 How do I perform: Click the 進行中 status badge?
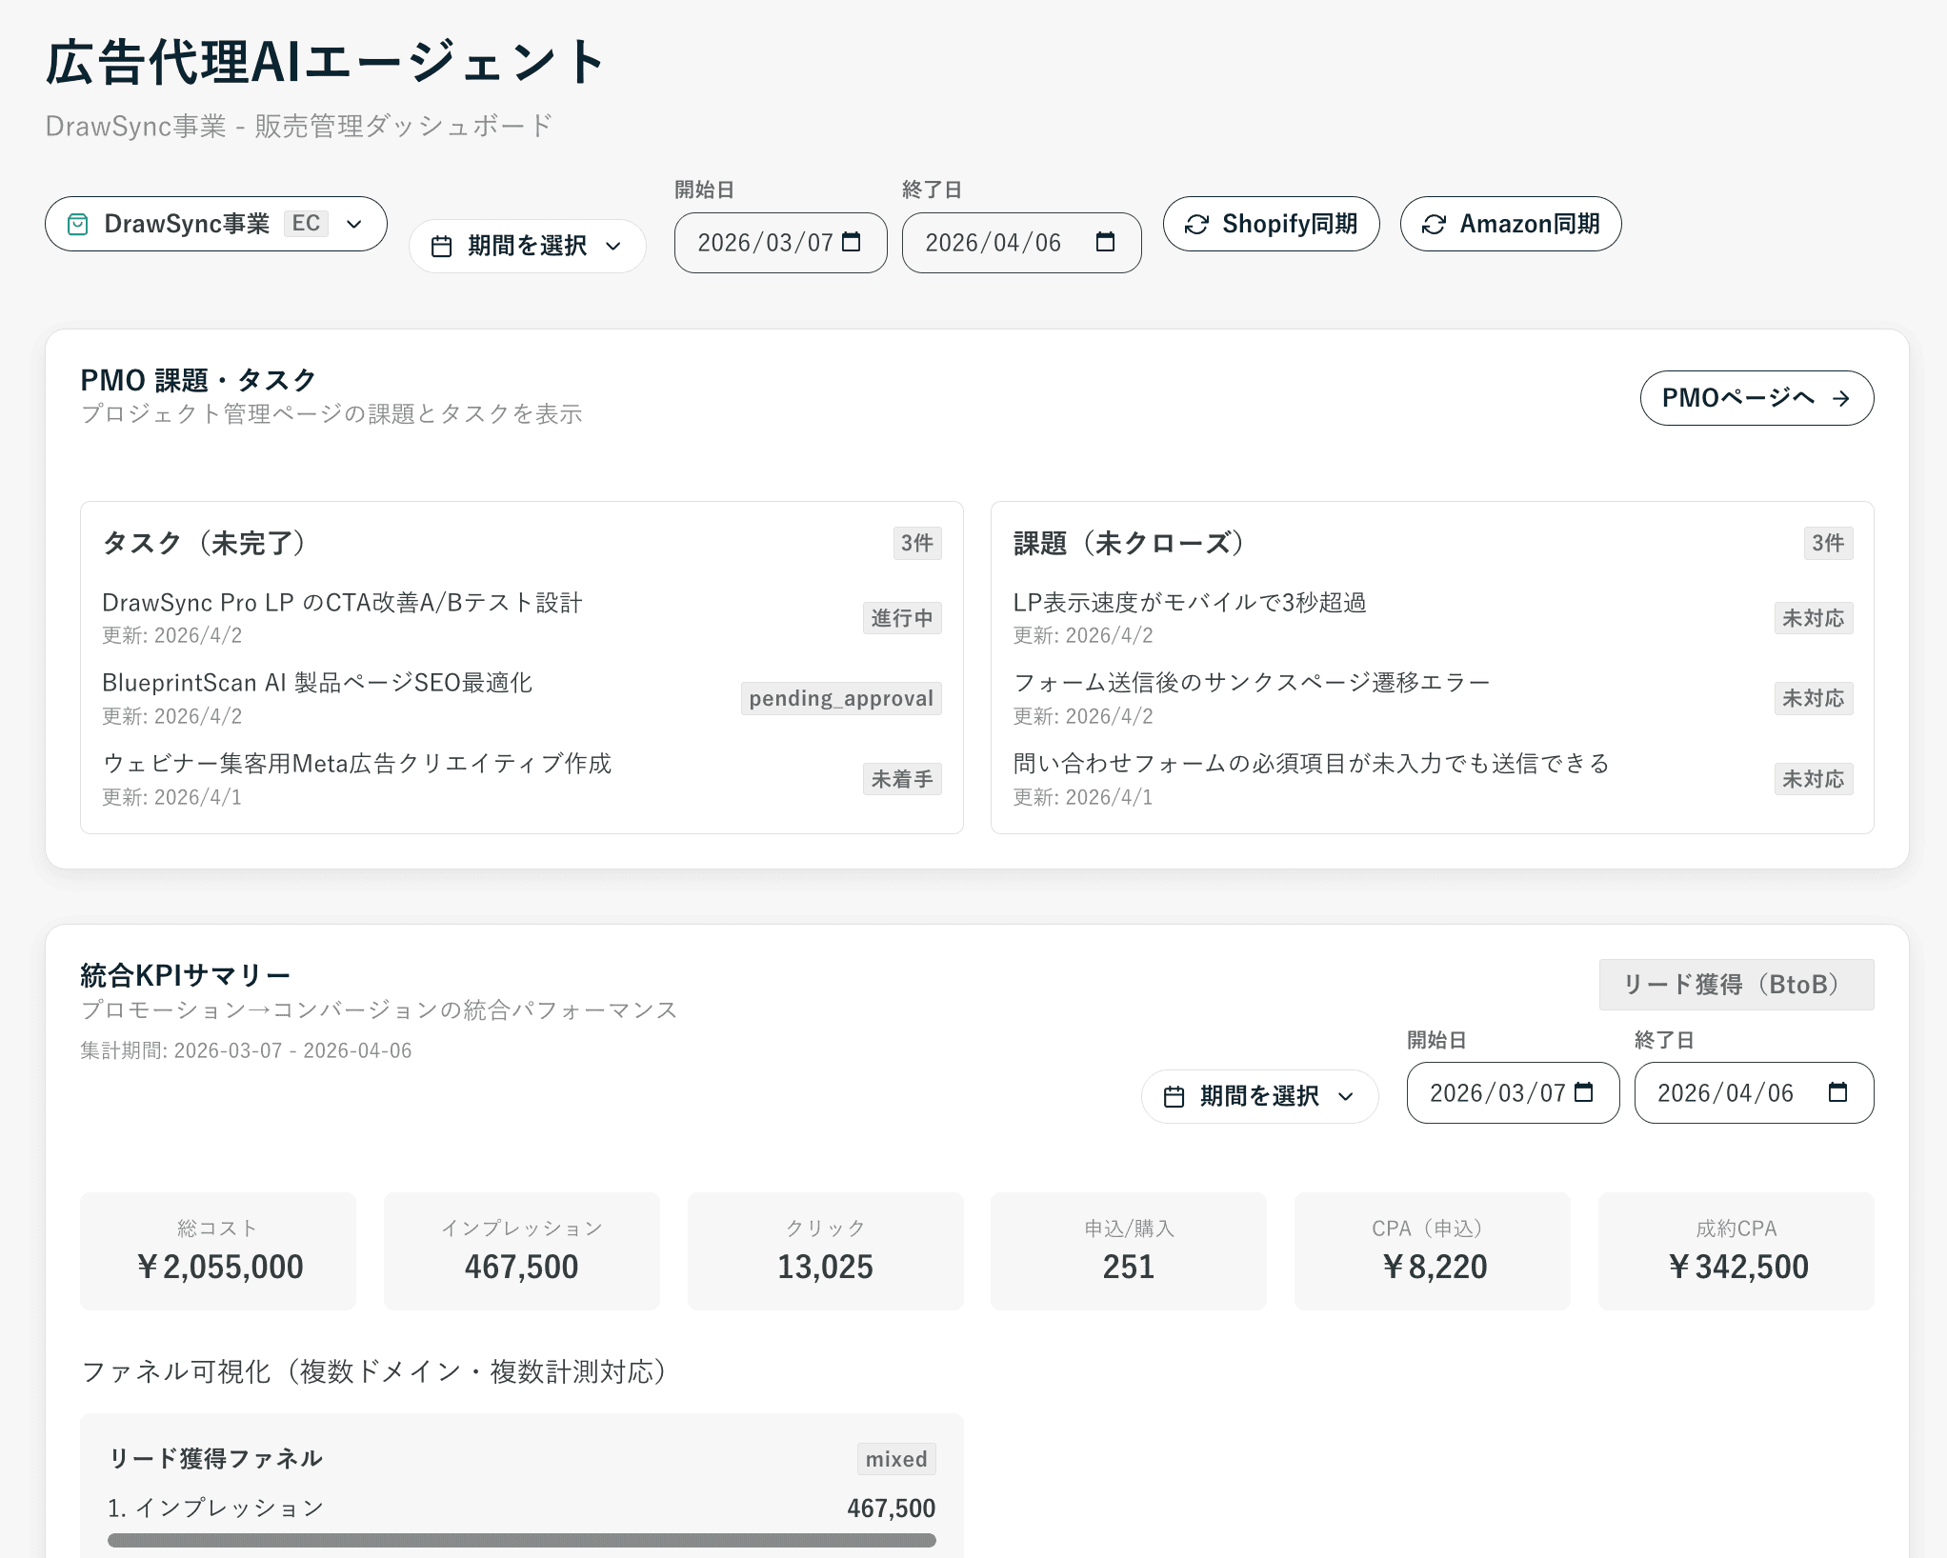coord(901,617)
